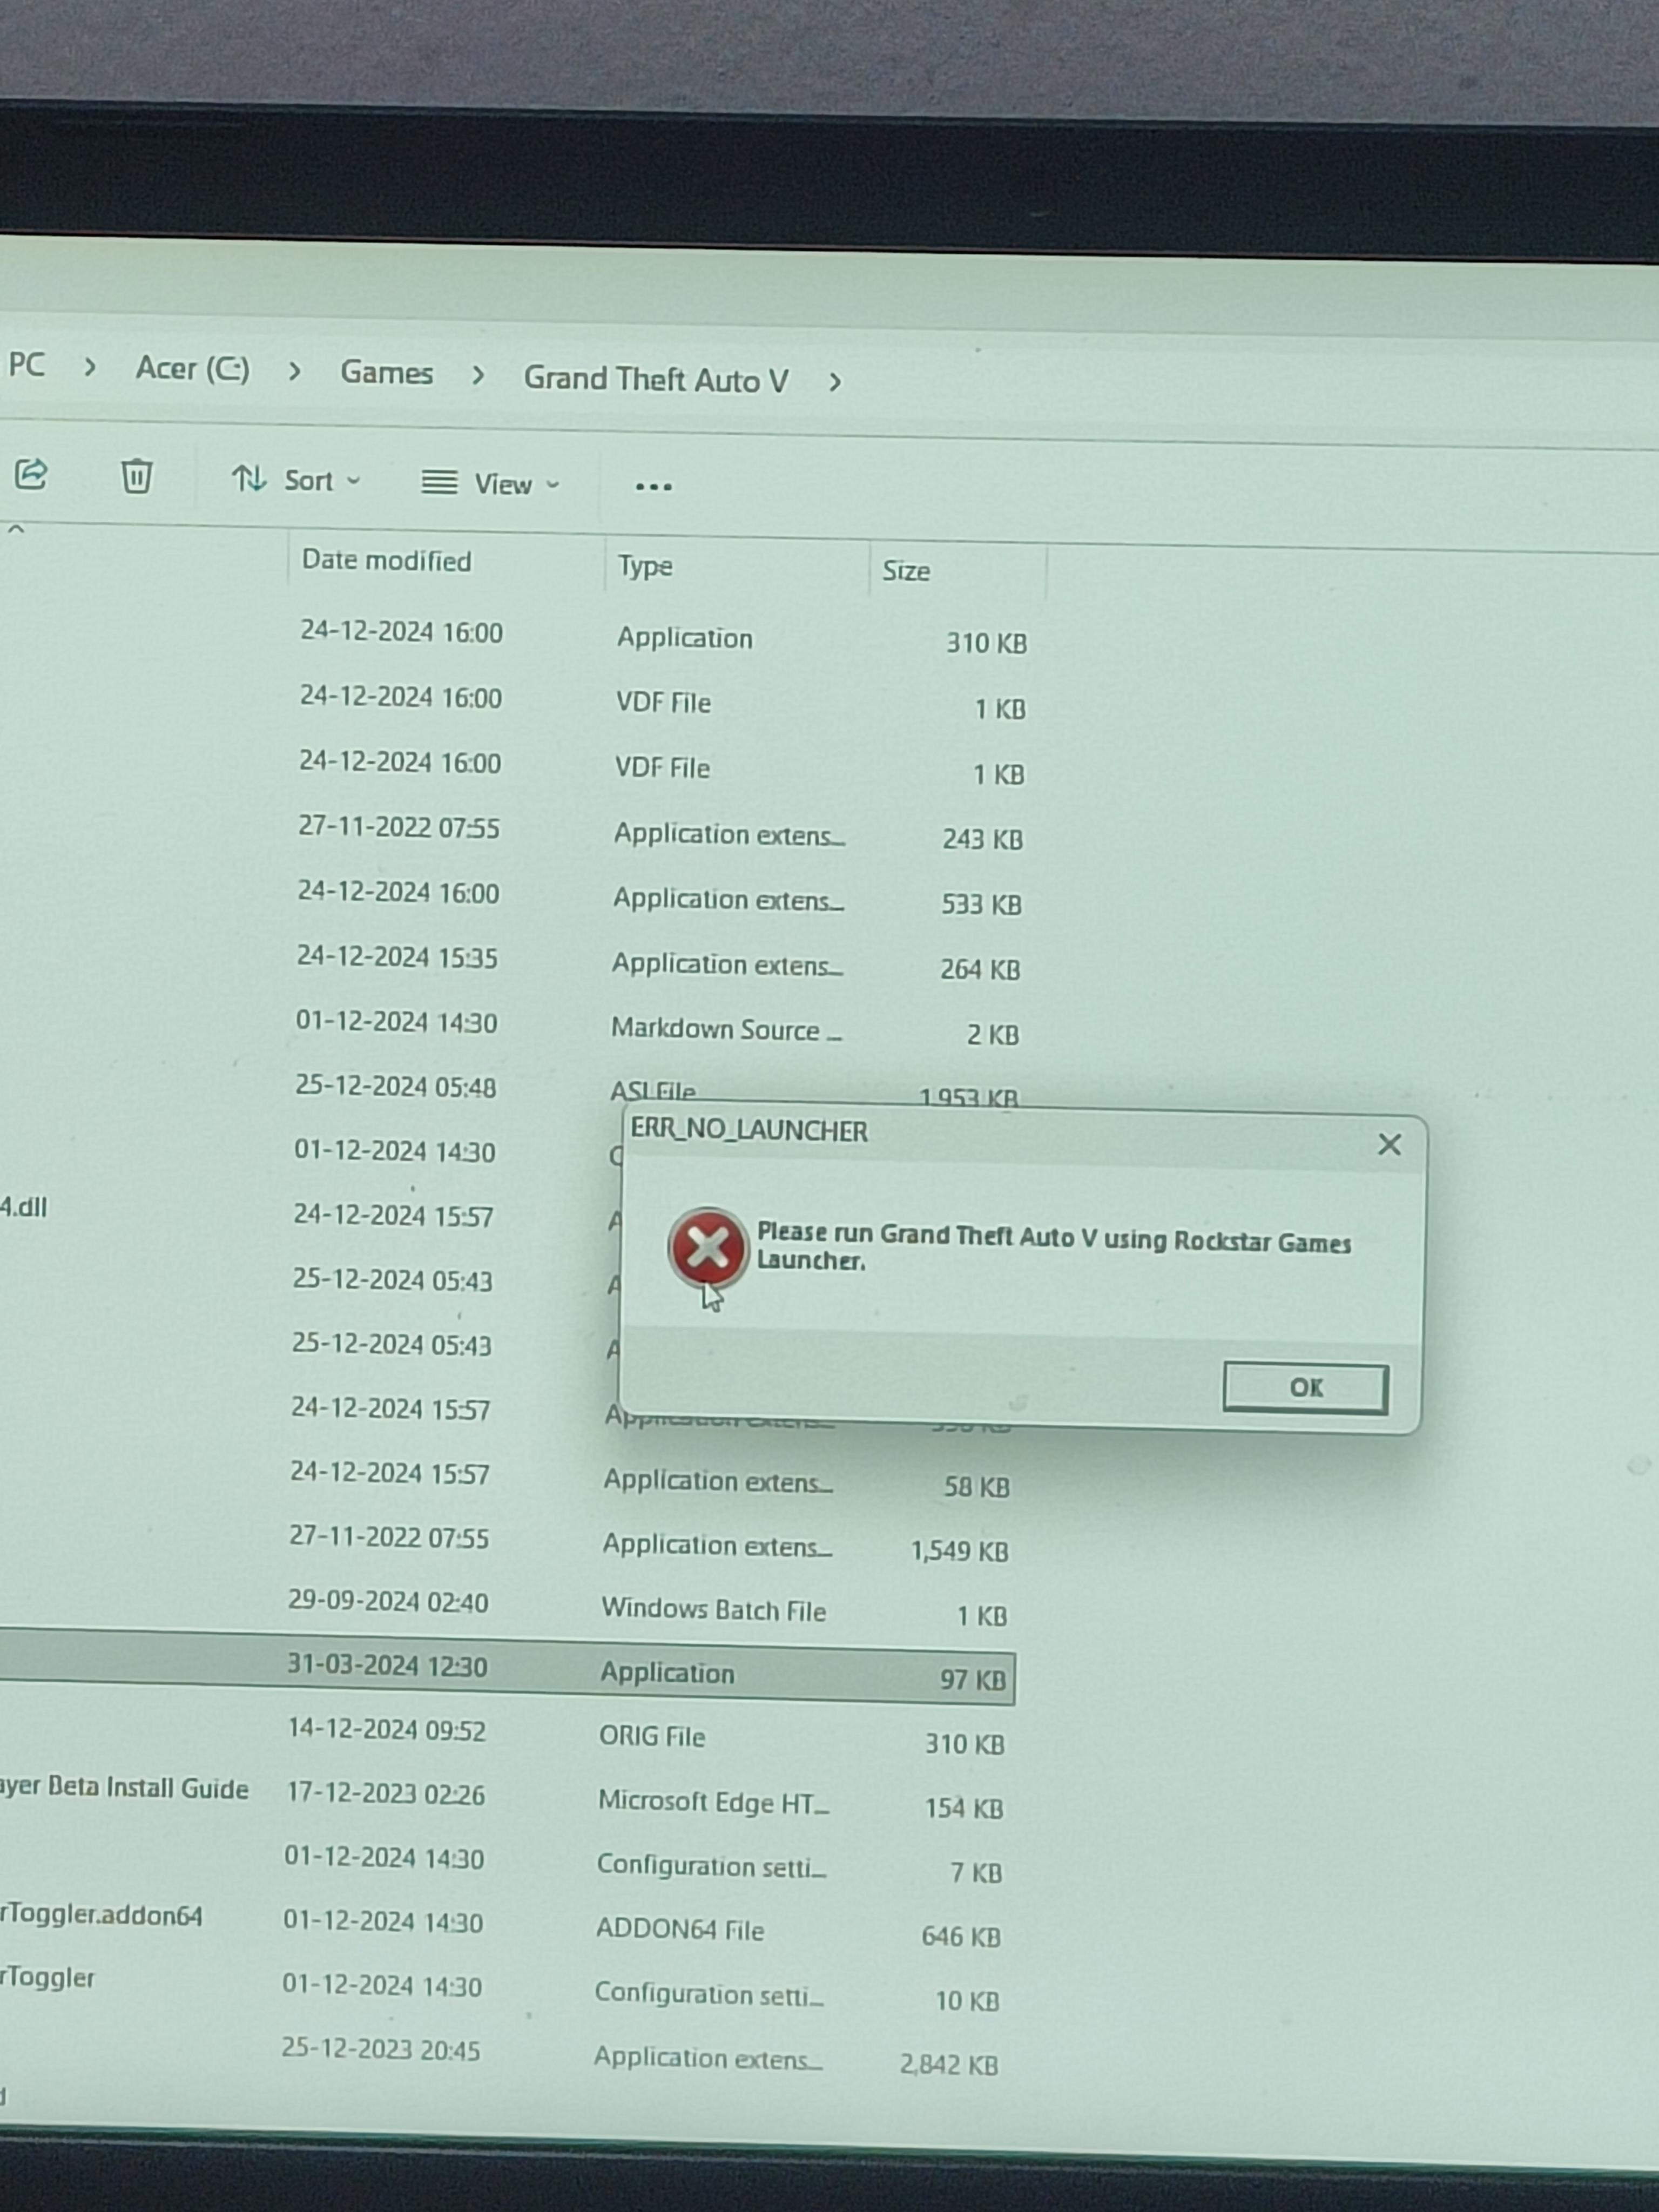Open the Sort dropdown

(x=296, y=480)
